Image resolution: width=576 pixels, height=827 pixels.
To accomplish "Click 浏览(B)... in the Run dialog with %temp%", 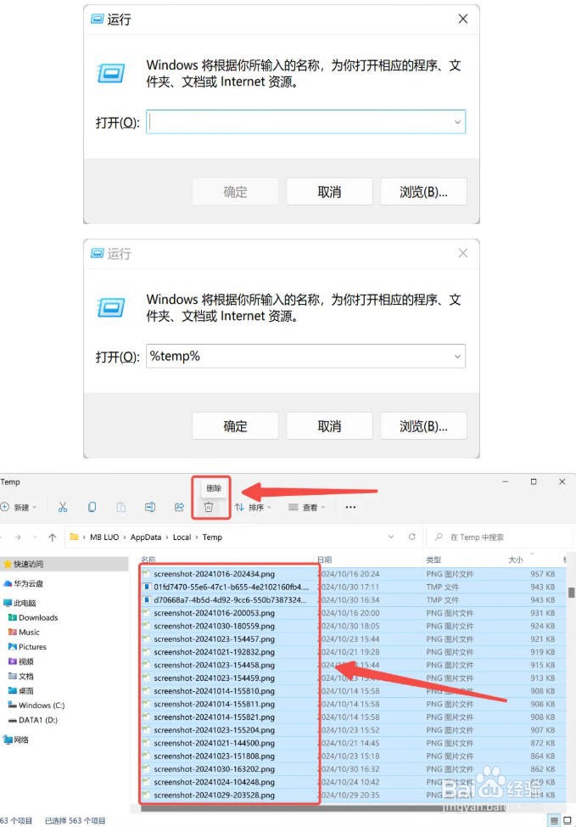I will [423, 425].
